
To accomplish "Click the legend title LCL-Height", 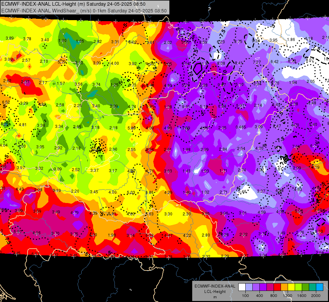I will pyautogui.click(x=215, y=292).
